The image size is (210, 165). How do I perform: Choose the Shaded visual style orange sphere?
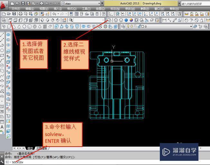[131, 20]
